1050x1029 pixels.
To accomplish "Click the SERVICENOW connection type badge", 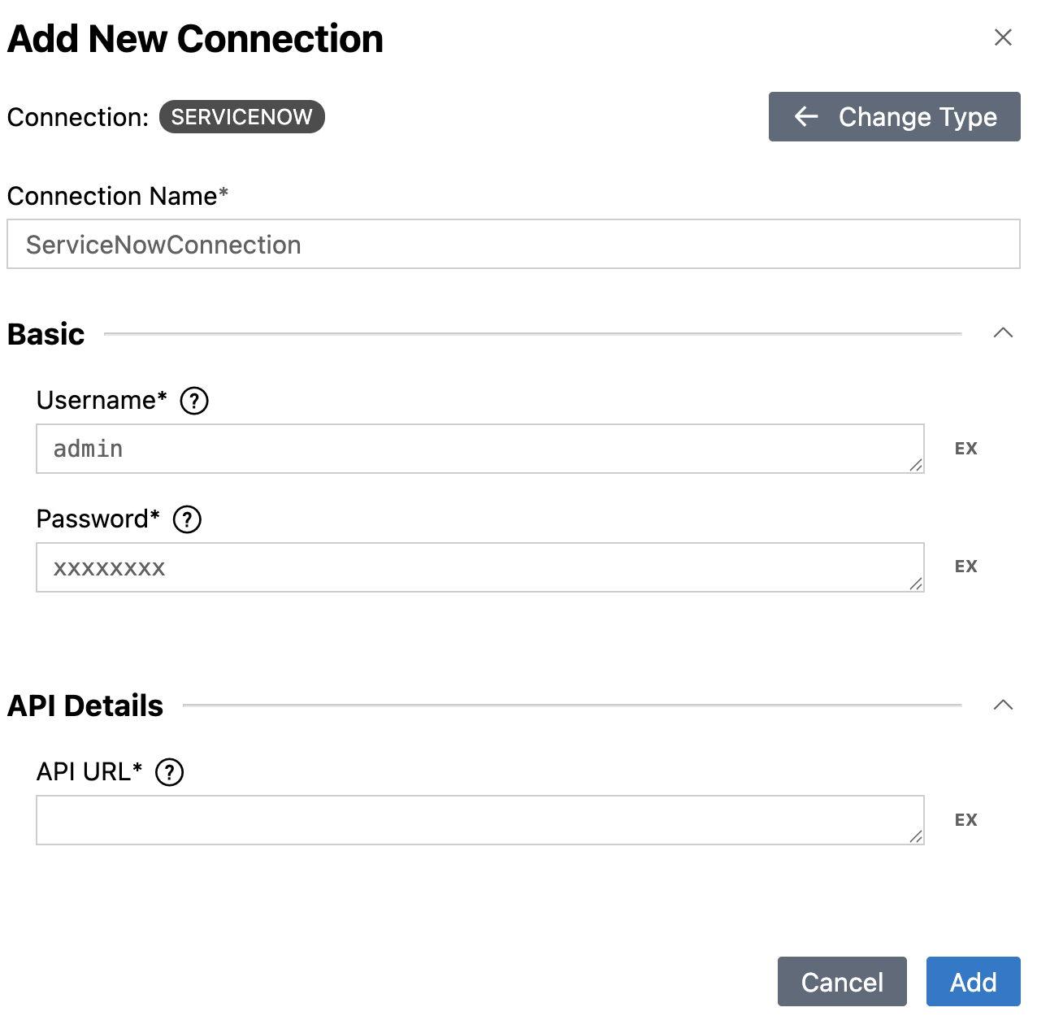I will tap(241, 117).
